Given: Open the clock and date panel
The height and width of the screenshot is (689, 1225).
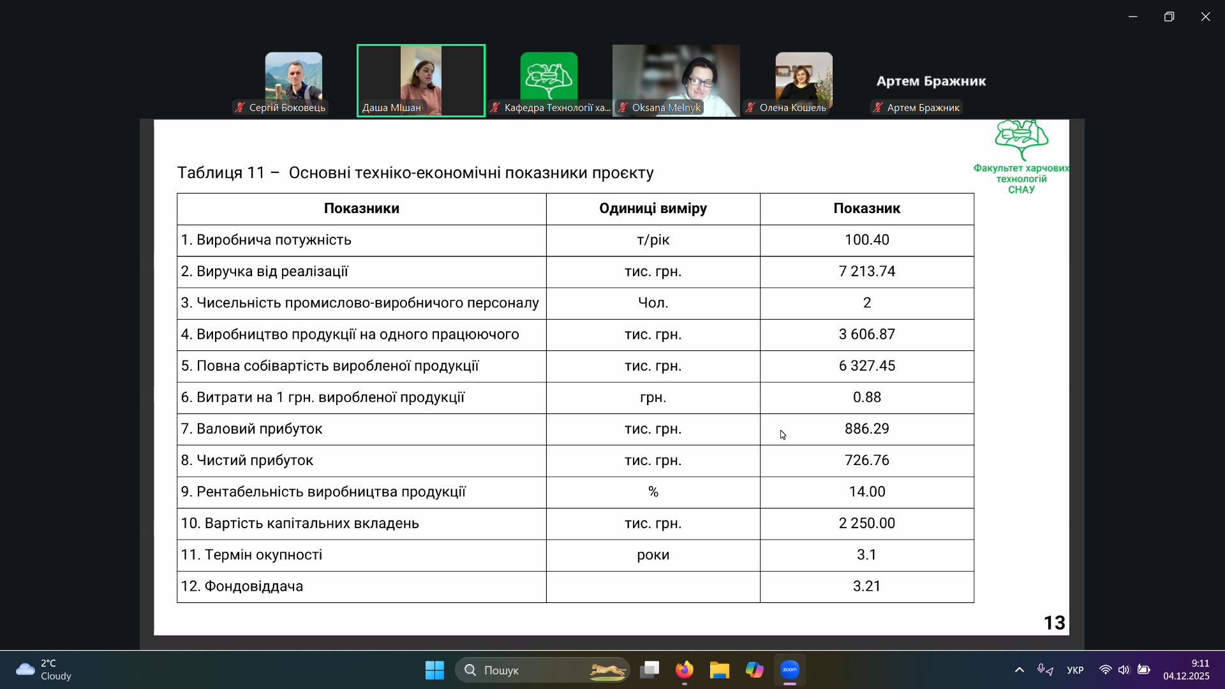Looking at the screenshot, I should [x=1186, y=670].
